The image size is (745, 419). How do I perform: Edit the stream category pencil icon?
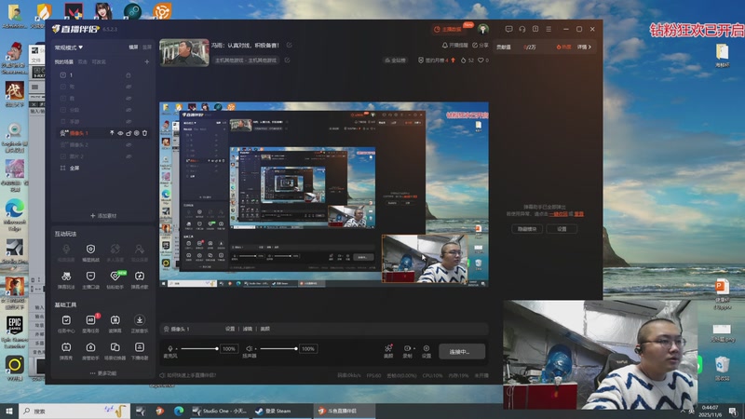point(287,61)
